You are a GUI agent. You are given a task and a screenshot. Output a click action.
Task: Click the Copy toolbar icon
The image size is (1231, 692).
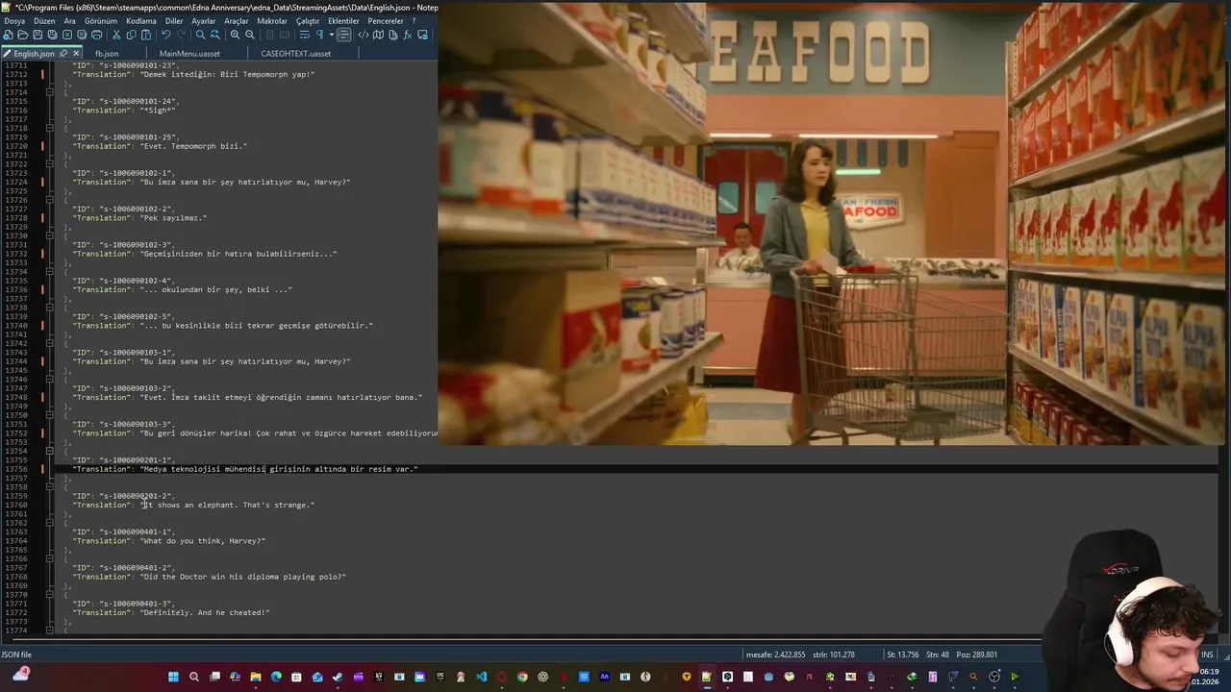pos(132,35)
